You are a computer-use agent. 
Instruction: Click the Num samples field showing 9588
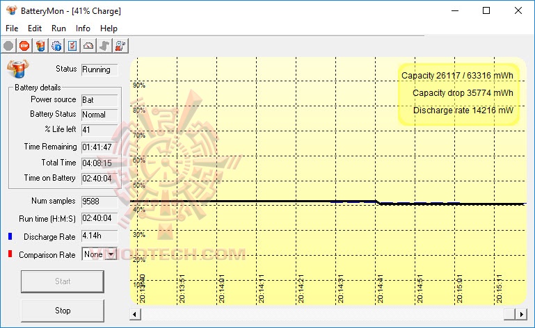coord(99,202)
